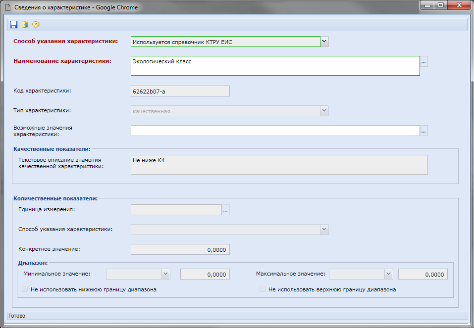
Task: Expand the top Способ указания характеристики dropdown
Action: (324, 42)
